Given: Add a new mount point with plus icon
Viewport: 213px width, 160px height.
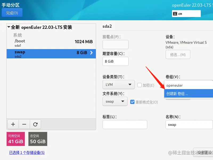Looking at the screenshot, I should tap(13, 124).
